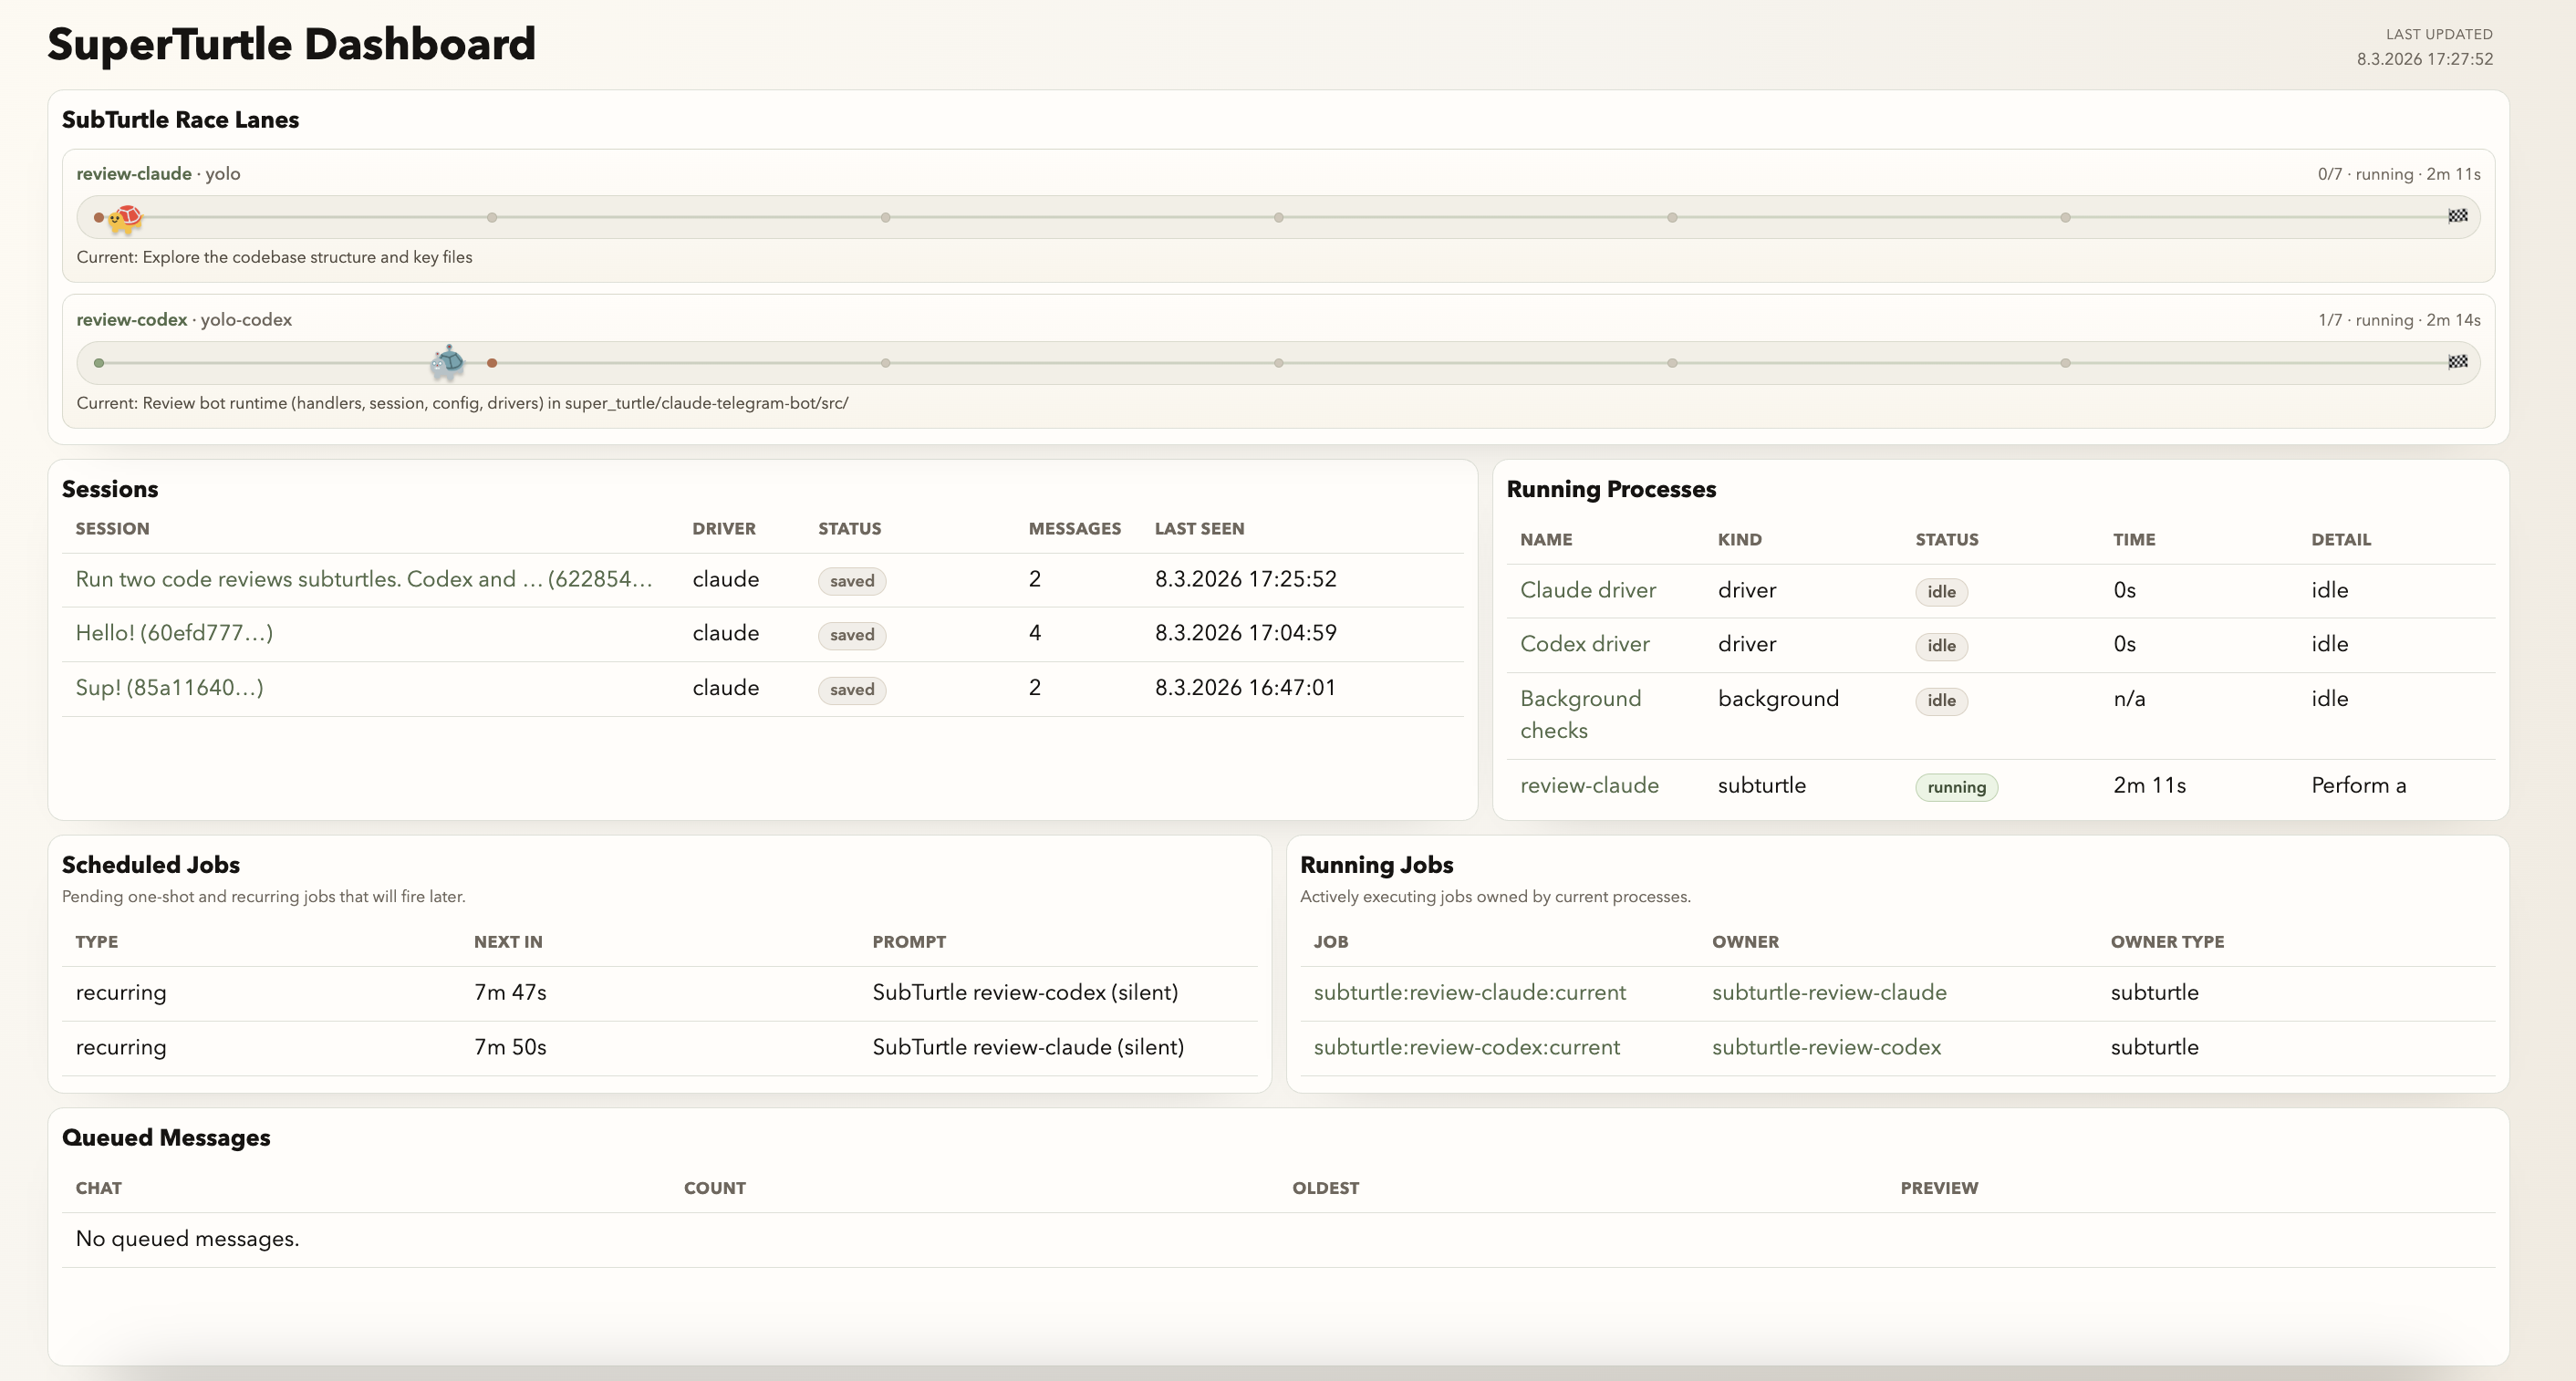This screenshot has height=1381, width=2576.
Task: Select the Queued Messages section header
Action: [x=167, y=1137]
